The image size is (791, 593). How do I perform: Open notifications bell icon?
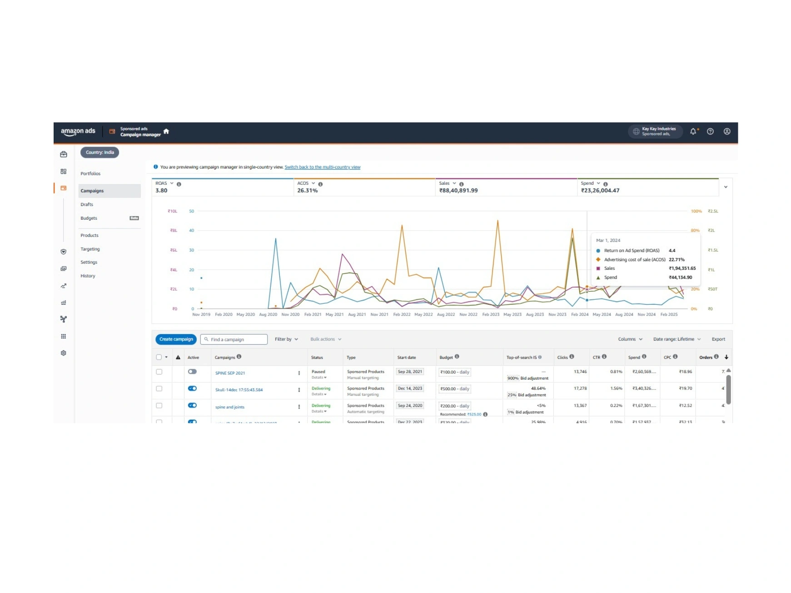tap(693, 131)
